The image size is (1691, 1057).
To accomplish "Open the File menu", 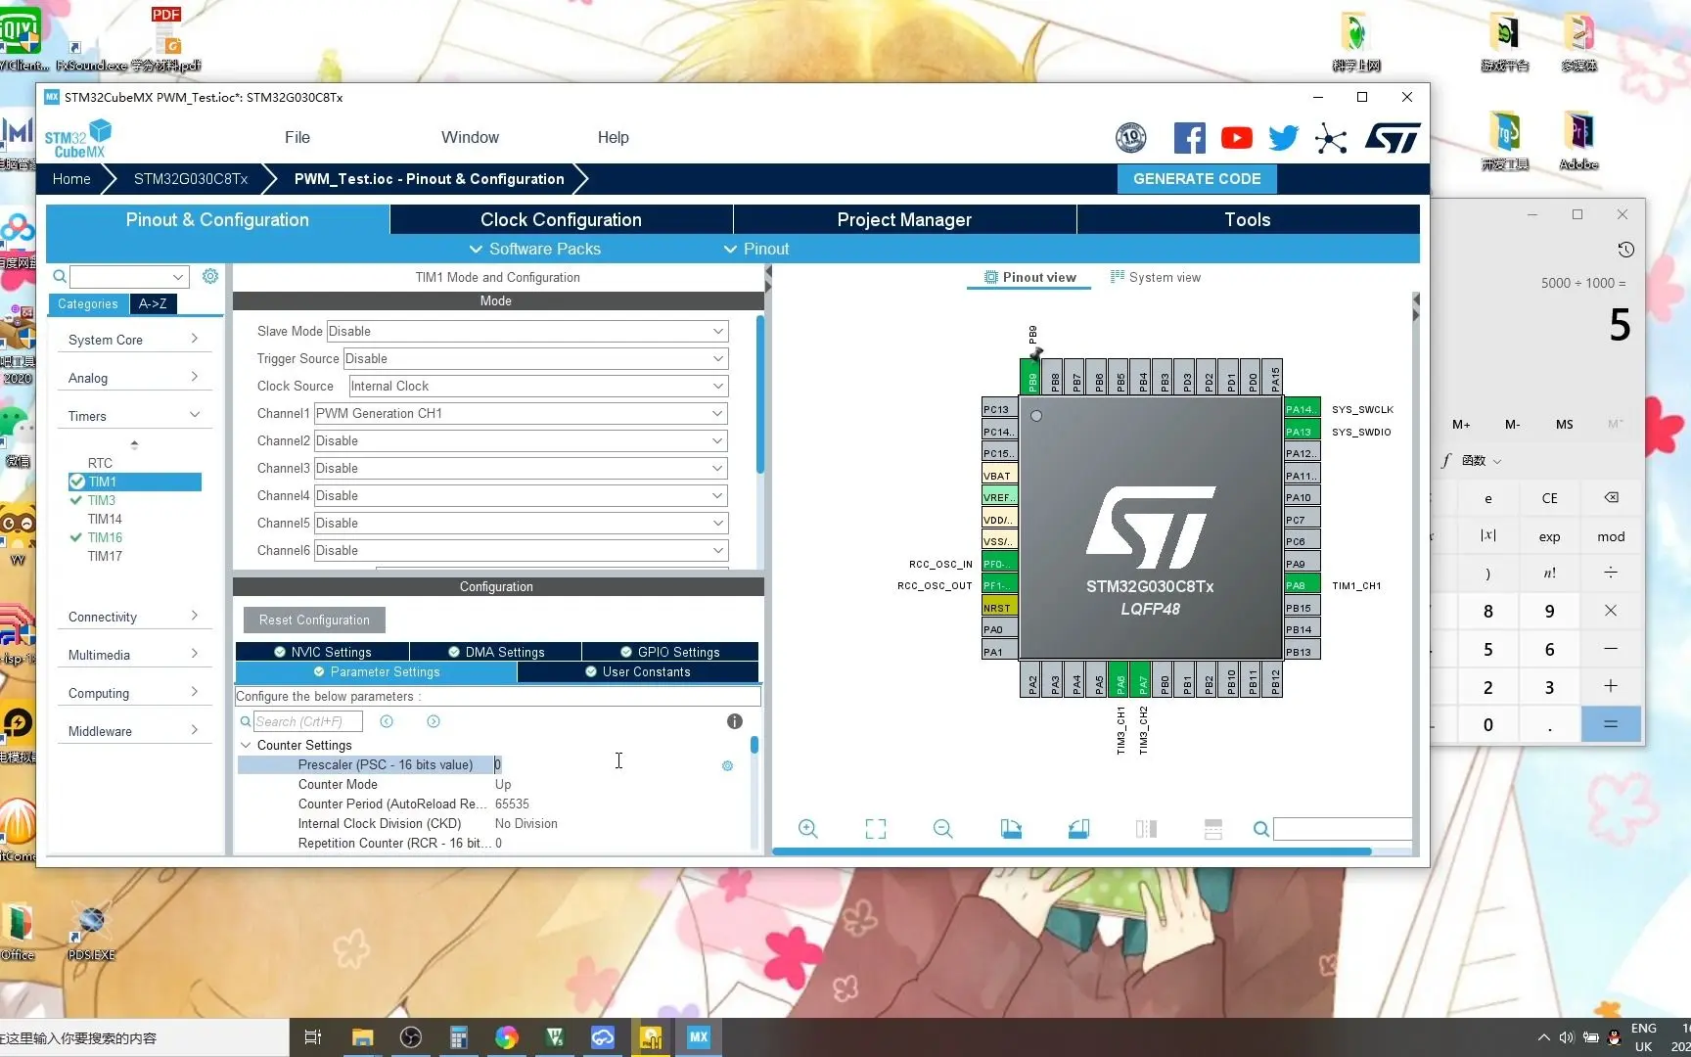I will [297, 138].
